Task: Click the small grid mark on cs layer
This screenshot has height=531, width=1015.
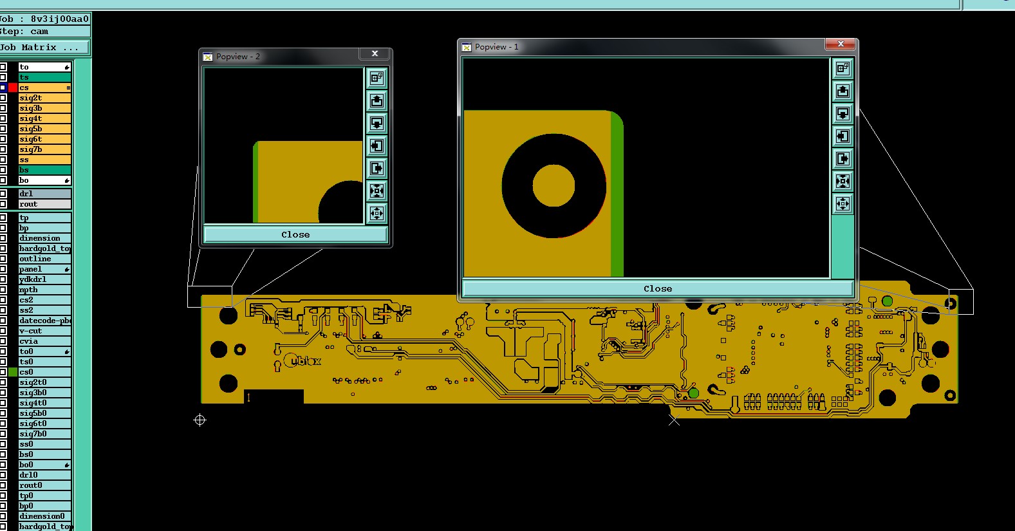Action: [x=68, y=88]
